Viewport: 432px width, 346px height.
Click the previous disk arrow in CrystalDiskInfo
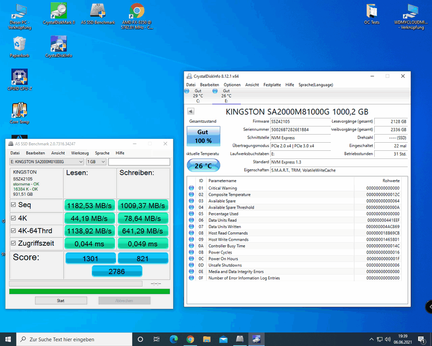coord(191,111)
